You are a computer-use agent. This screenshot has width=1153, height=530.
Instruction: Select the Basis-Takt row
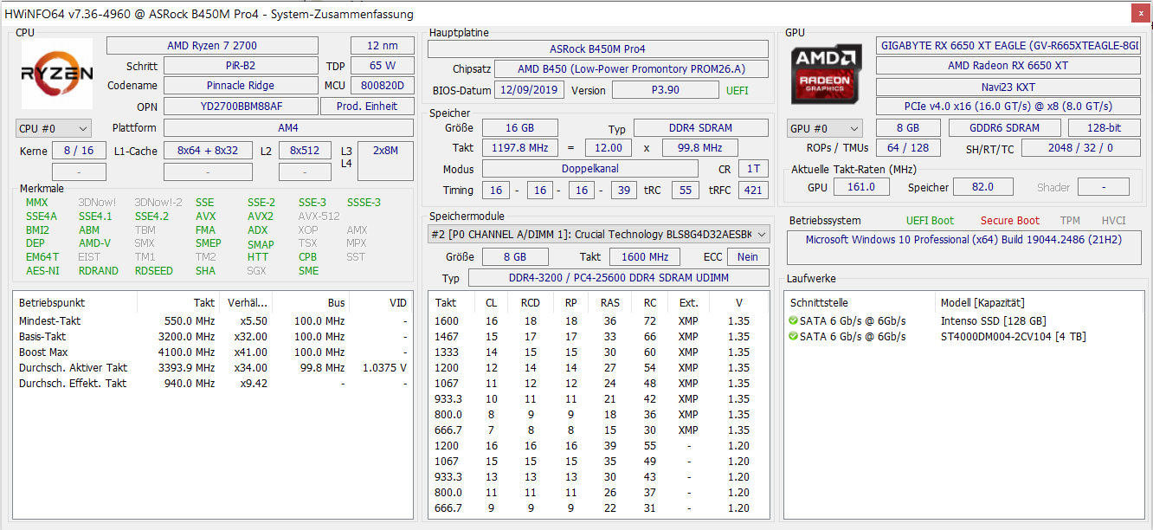pos(213,337)
